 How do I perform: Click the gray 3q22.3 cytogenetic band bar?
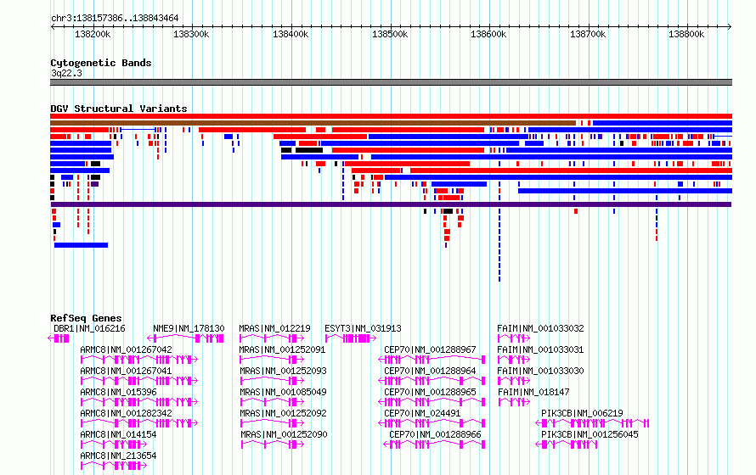(x=391, y=82)
